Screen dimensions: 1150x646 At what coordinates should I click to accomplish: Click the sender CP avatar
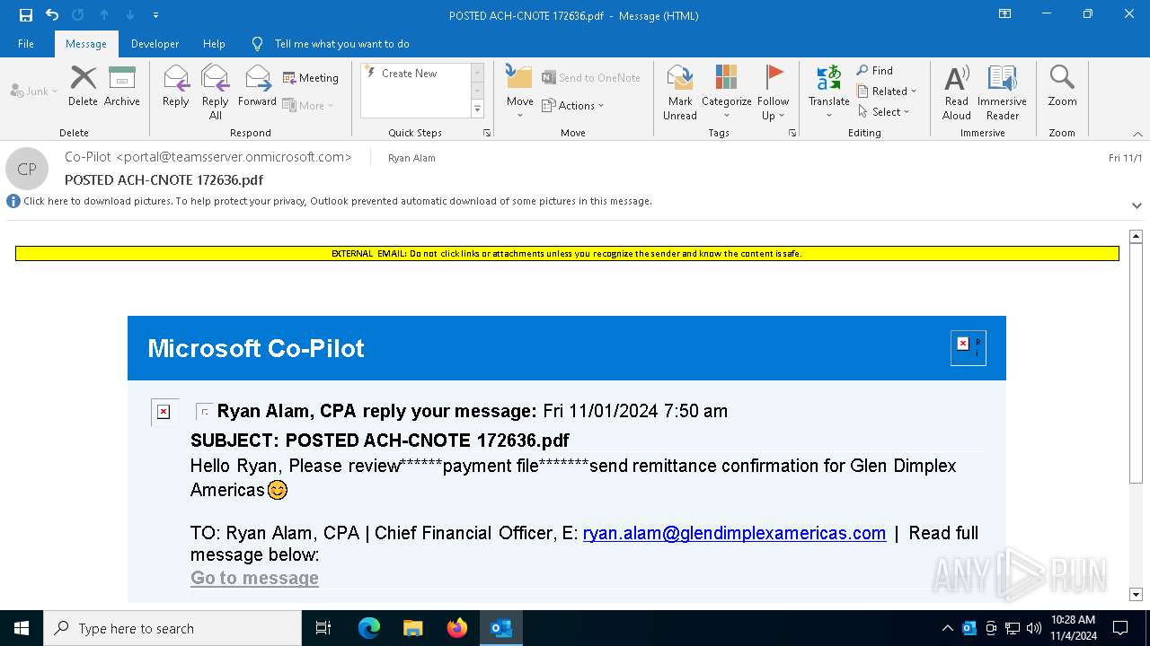coord(27,169)
